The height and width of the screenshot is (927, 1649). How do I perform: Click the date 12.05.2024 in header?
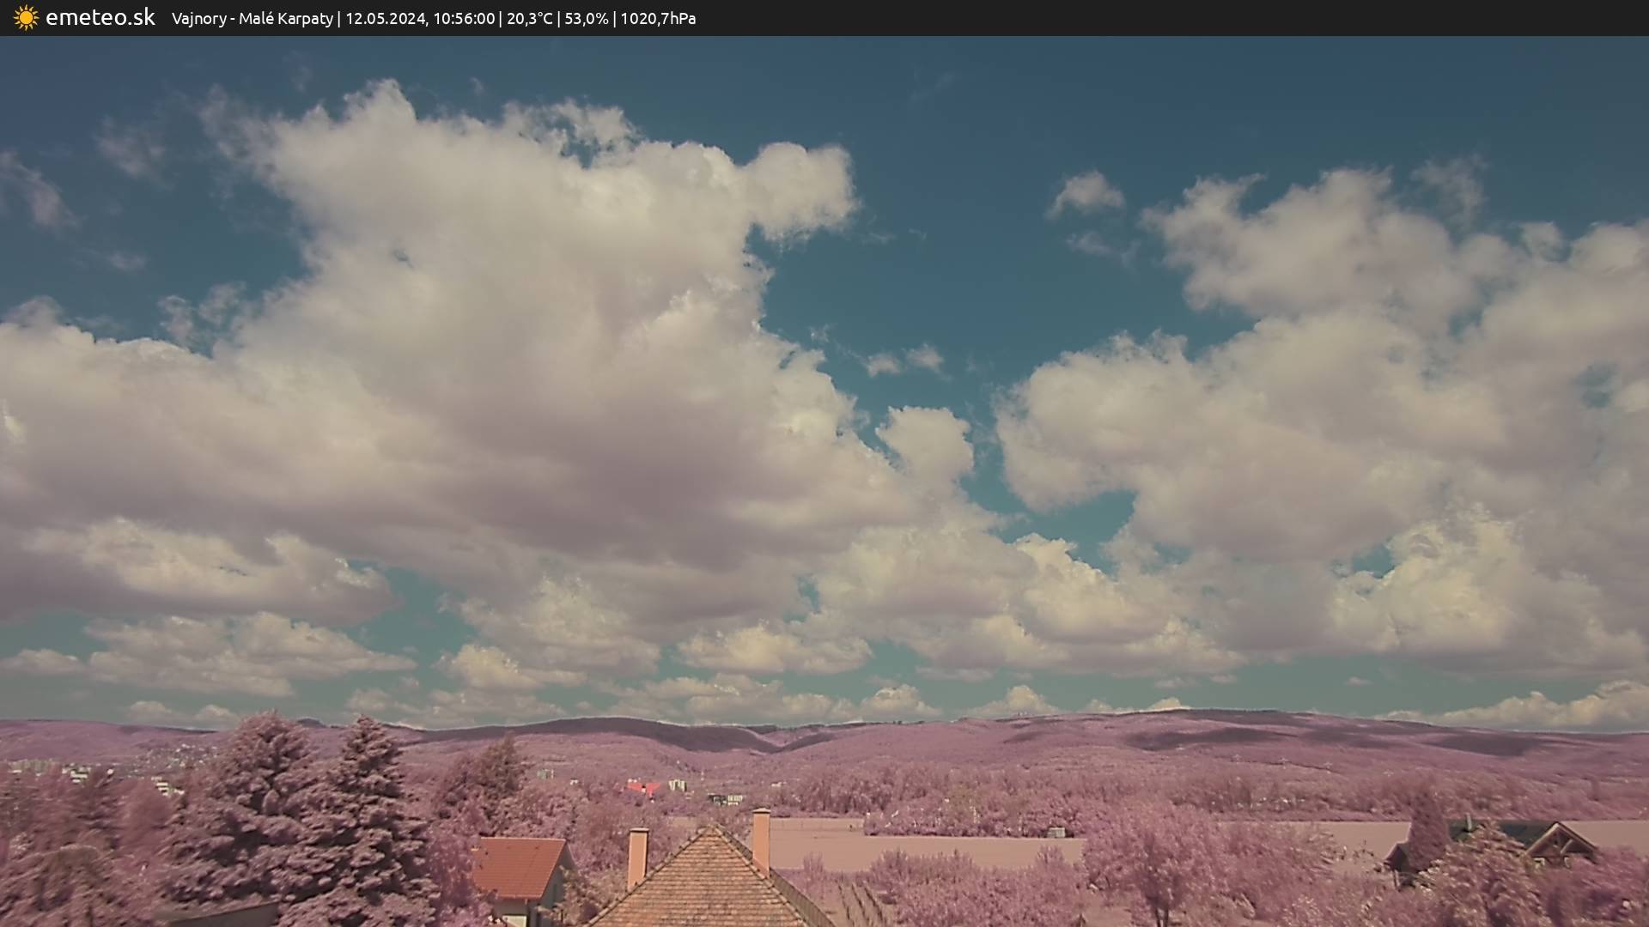coord(385,18)
